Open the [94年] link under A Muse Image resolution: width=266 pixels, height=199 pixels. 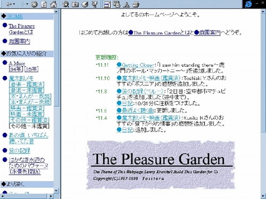[16, 69]
